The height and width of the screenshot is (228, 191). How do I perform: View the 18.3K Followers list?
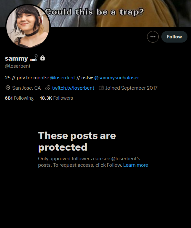coord(56,98)
